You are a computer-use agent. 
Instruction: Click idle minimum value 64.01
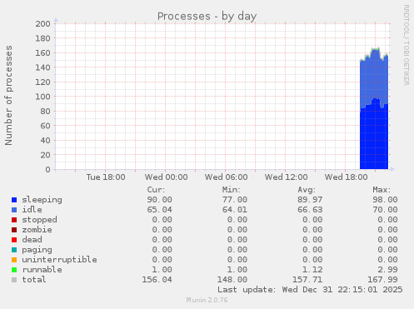coord(235,210)
